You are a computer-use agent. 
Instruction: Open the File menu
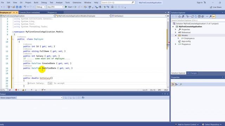tap(2, 2)
